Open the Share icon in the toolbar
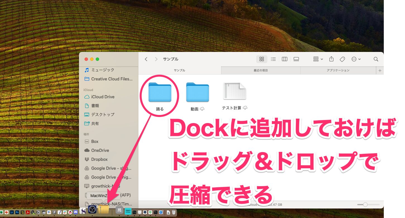Screen dimensions: 405x218 [331, 59]
